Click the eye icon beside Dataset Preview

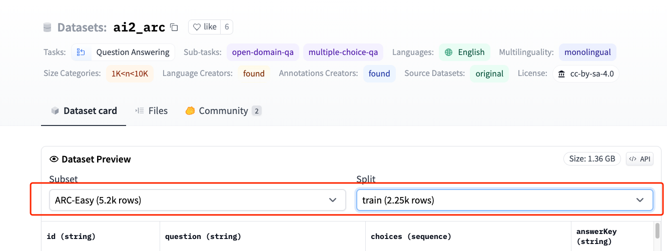pos(54,159)
